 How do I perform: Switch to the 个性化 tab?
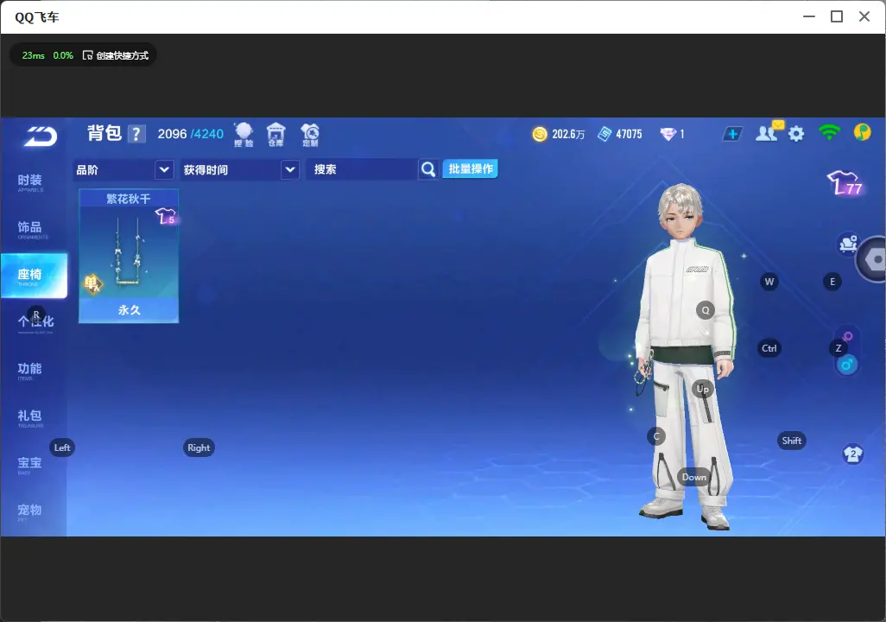click(x=35, y=322)
